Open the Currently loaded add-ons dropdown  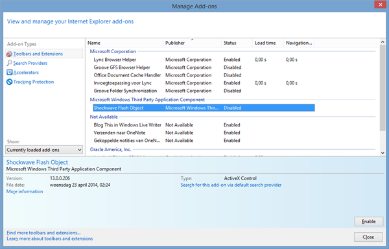coord(44,150)
